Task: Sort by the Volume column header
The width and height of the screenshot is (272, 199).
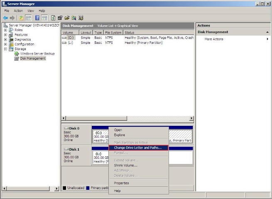Action: 70,33
